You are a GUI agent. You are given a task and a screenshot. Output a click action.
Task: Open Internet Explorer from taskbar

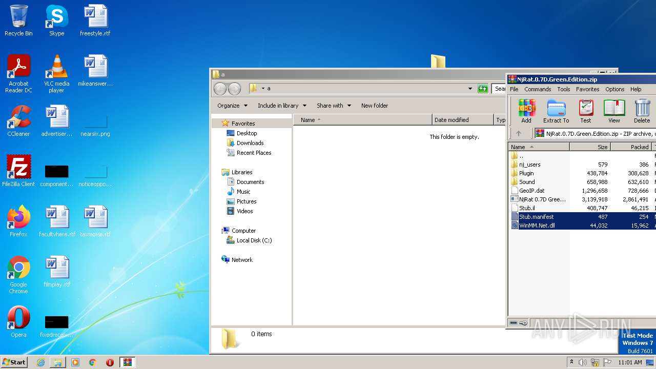click(x=40, y=362)
